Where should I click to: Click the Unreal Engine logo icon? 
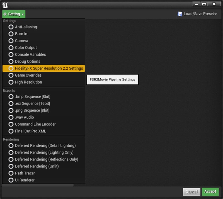(5, 4)
